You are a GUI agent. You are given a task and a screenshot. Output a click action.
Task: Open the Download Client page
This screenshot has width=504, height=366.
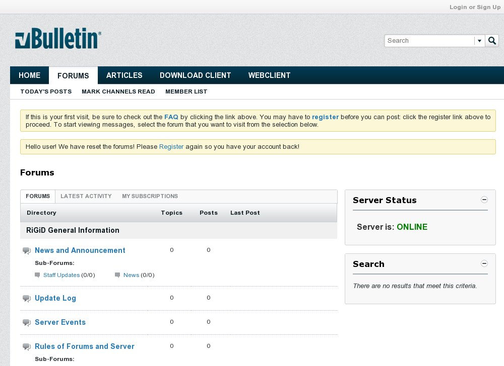pyautogui.click(x=195, y=75)
